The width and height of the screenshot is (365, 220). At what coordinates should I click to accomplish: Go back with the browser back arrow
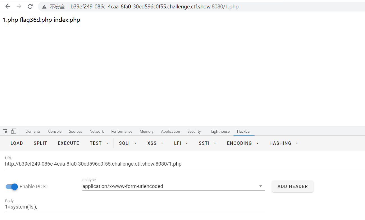tap(8, 6)
